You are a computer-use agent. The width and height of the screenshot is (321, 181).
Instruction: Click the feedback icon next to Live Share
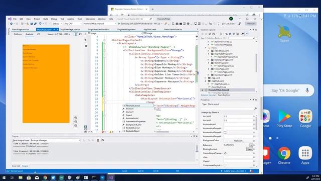pos(240,24)
